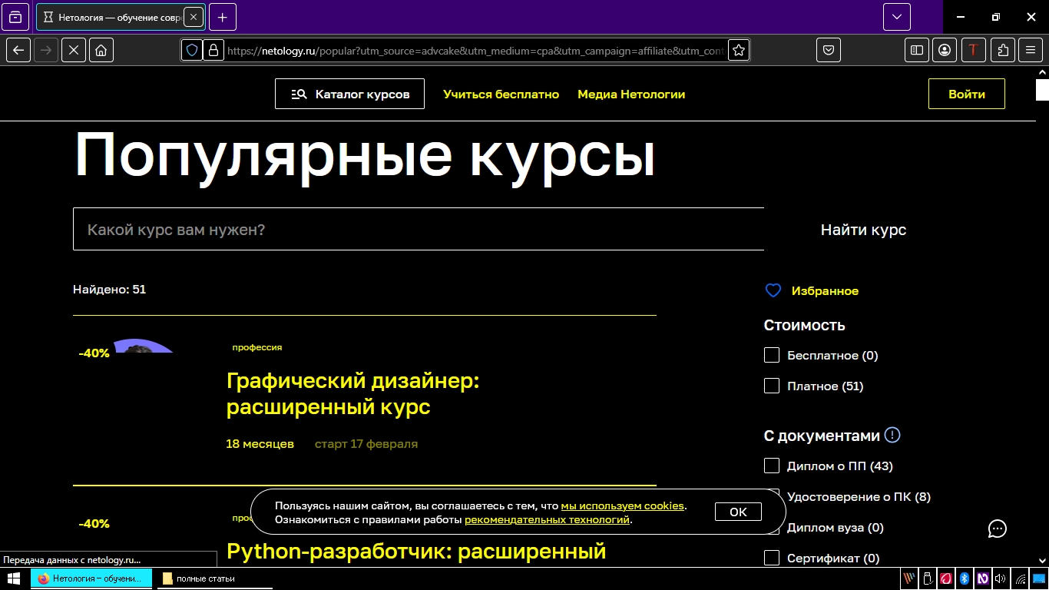The width and height of the screenshot is (1049, 590).
Task: Click the 18 месяцев duration text
Action: [x=260, y=444]
